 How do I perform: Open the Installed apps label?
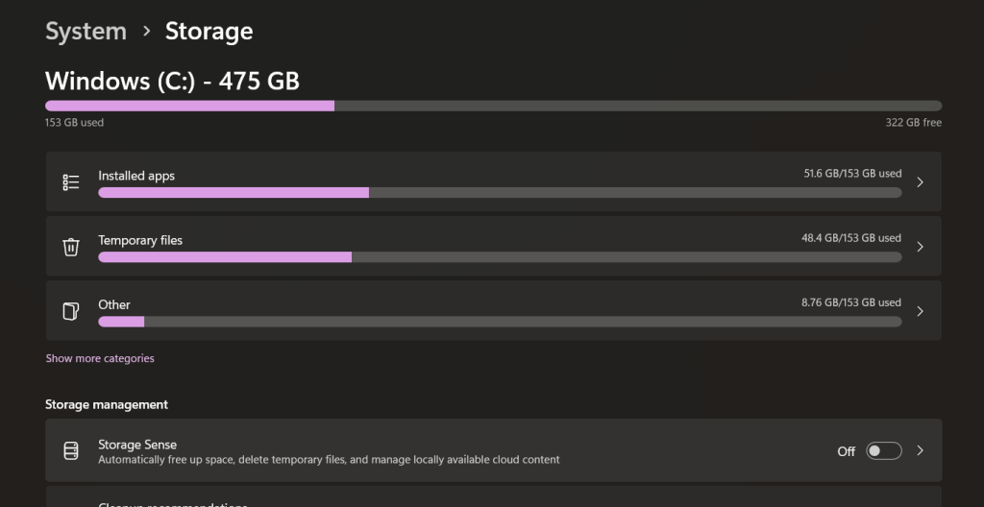(x=136, y=176)
